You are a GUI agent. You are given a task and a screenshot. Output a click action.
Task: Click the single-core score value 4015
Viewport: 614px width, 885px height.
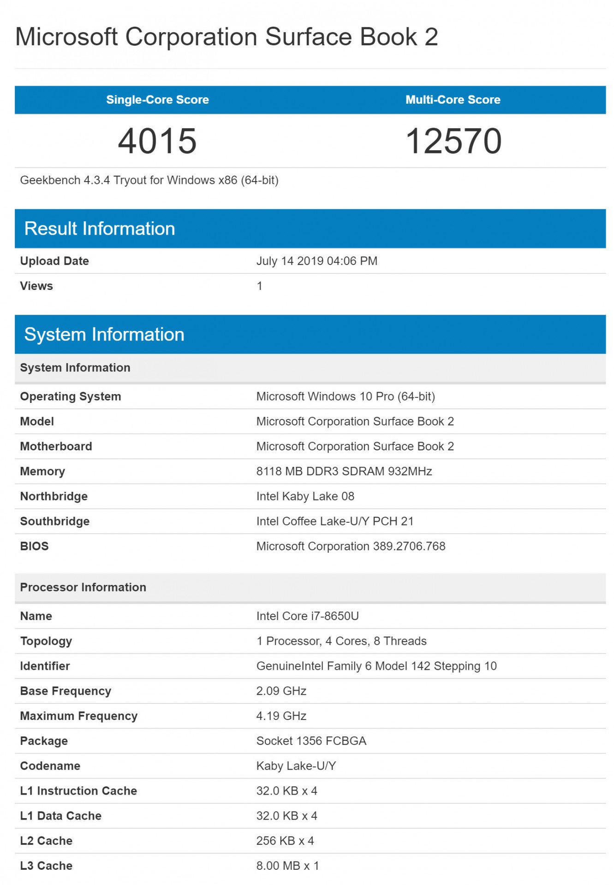tap(157, 141)
